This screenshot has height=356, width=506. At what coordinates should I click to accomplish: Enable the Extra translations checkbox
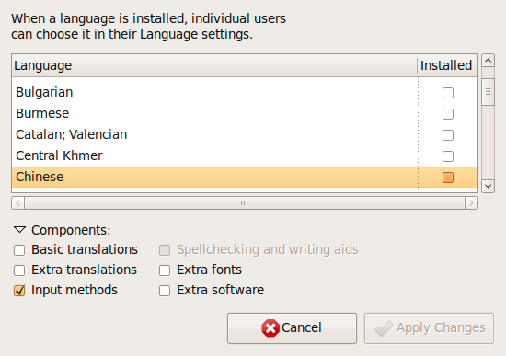(x=19, y=270)
